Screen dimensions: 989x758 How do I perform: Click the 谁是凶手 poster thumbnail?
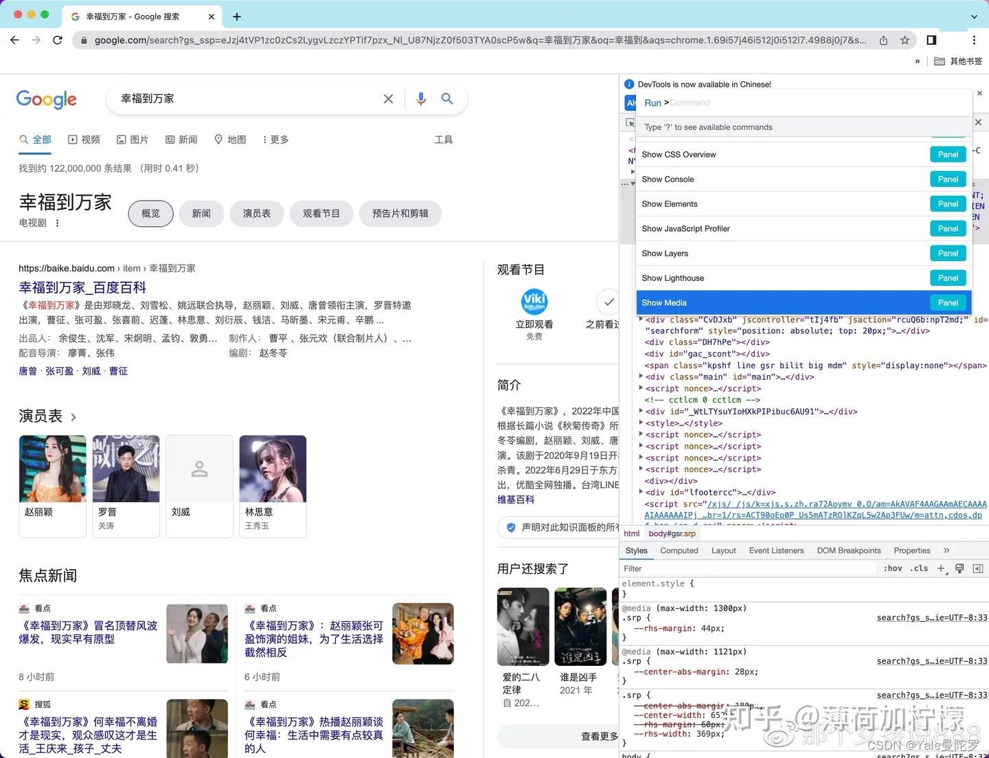pyautogui.click(x=580, y=627)
